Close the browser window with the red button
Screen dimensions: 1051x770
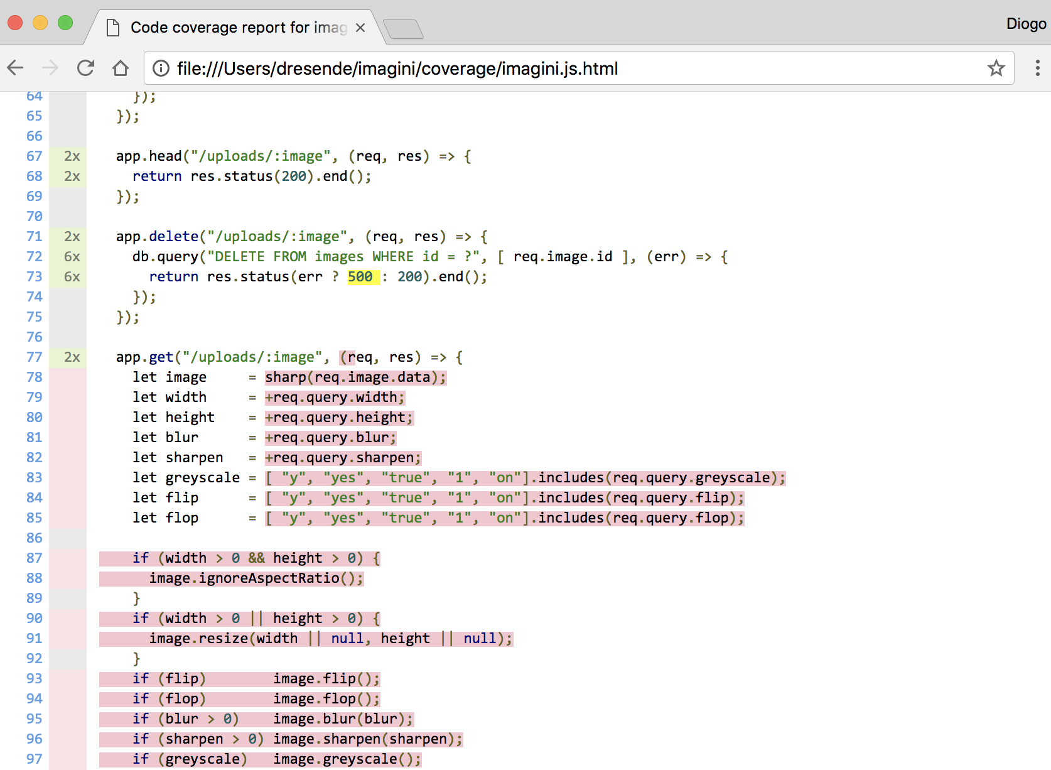coord(15,23)
